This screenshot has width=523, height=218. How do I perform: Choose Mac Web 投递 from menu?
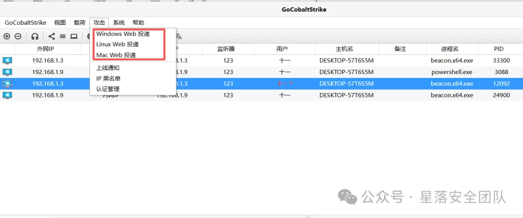[x=116, y=55]
